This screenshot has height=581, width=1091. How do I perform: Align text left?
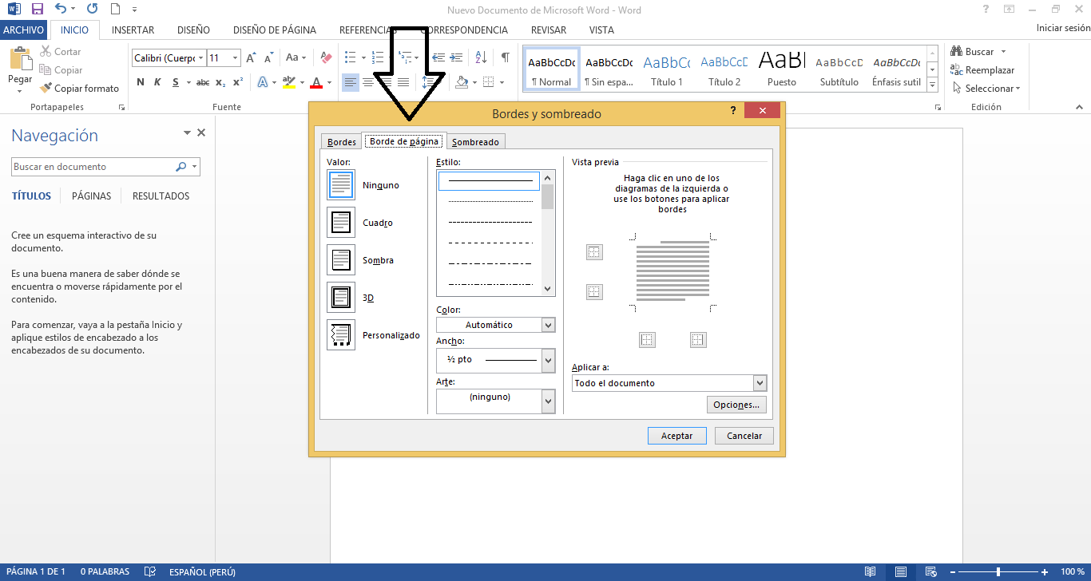pos(350,82)
